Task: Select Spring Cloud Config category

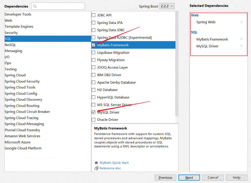Action: pos(48,93)
